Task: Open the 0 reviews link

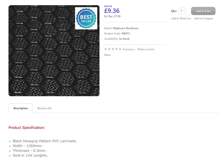Action: (128, 49)
